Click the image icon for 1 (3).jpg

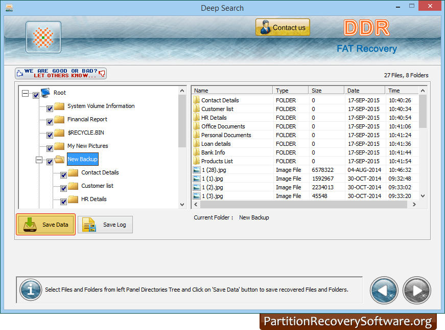(x=196, y=196)
